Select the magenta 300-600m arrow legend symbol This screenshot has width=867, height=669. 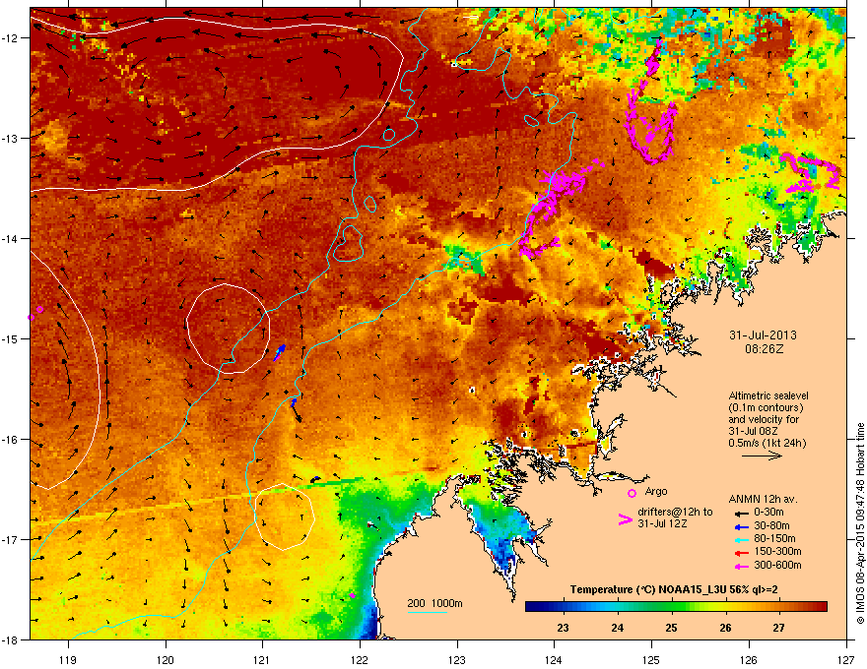point(741,566)
